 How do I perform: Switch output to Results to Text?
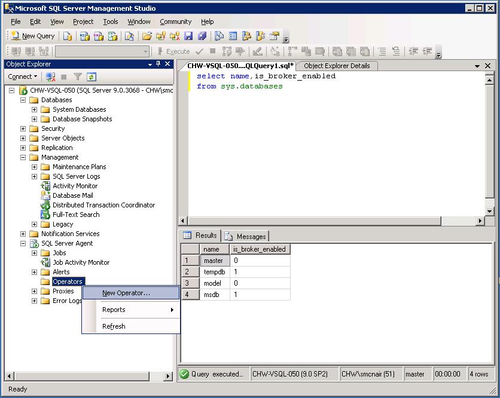coord(337,51)
